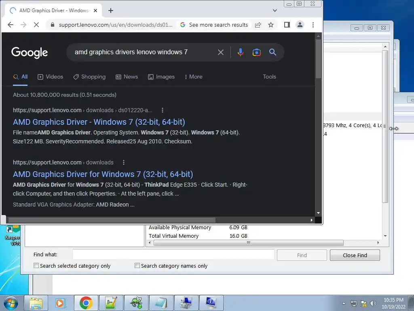The image size is (414, 311).
Task: Click the share page icon in the address bar
Action: (x=258, y=25)
